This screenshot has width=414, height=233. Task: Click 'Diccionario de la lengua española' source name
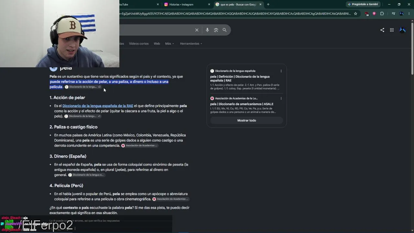[x=235, y=71]
